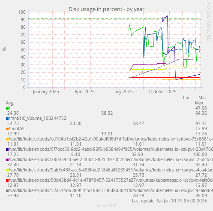Click the value 21.14 for pod 28d459c0

(x=75, y=165)
